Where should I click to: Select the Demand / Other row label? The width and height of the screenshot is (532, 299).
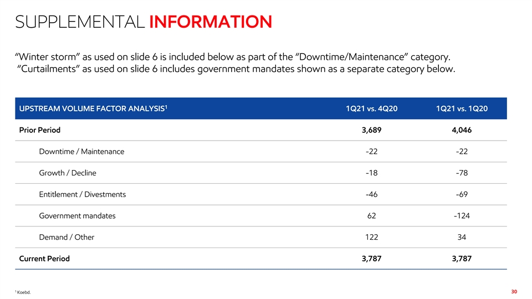click(66, 237)
